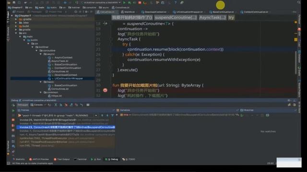Viewport: 307px width, 172px height.
Task: Select the highlighted invoke:23 Coroutines stack frame
Action: click(x=66, y=127)
